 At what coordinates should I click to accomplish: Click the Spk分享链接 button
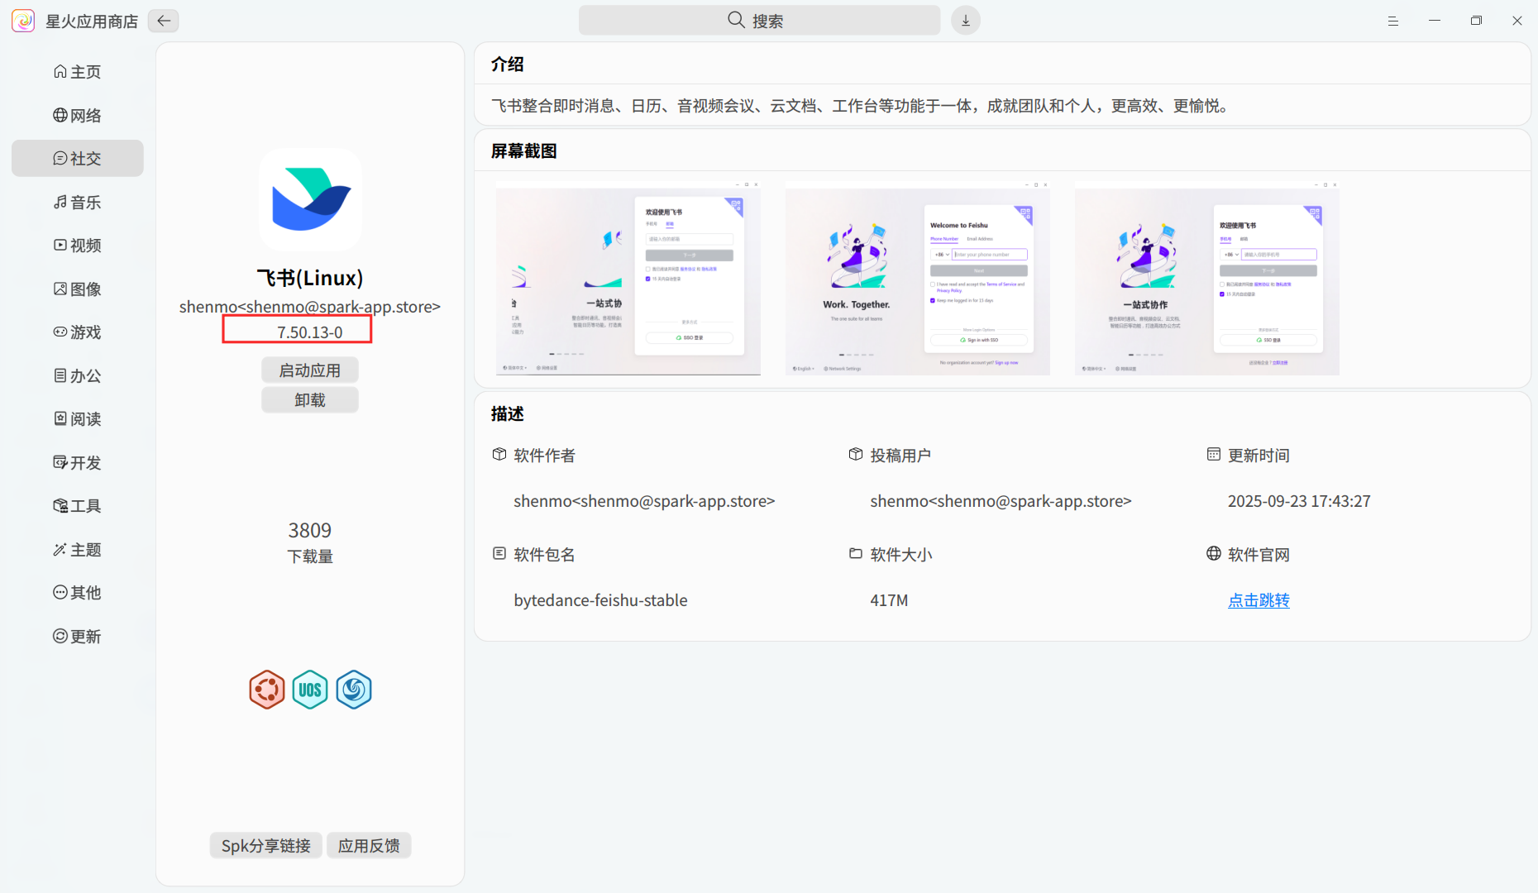tap(266, 845)
